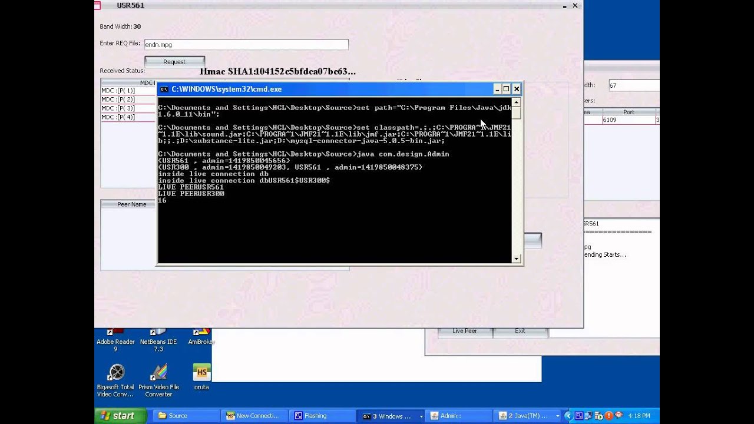The height and width of the screenshot is (424, 754).
Task: Click the cmd.exe scrollbar up arrow
Action: [x=517, y=101]
